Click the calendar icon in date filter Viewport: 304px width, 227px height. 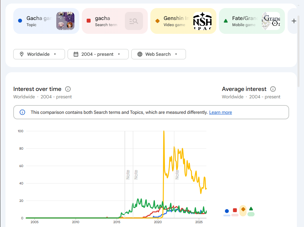tap(76, 54)
